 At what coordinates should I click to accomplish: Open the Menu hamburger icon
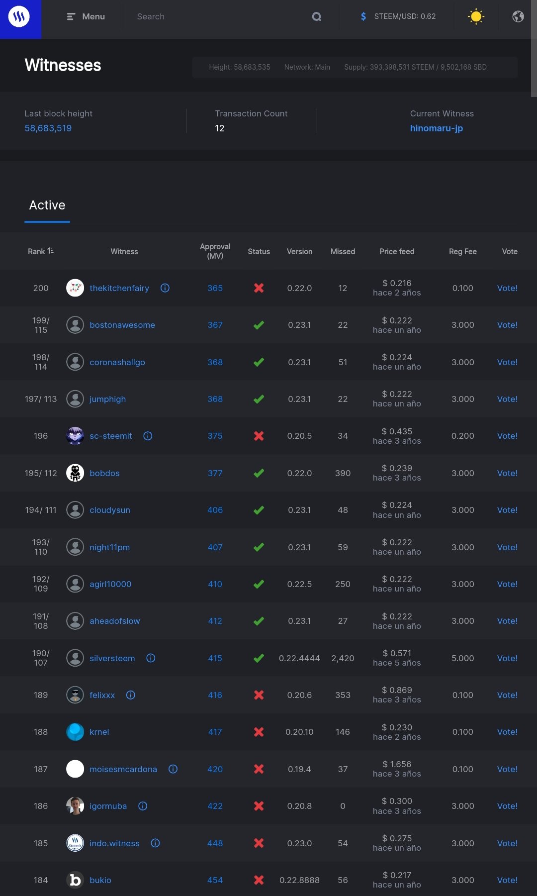pyautogui.click(x=71, y=16)
